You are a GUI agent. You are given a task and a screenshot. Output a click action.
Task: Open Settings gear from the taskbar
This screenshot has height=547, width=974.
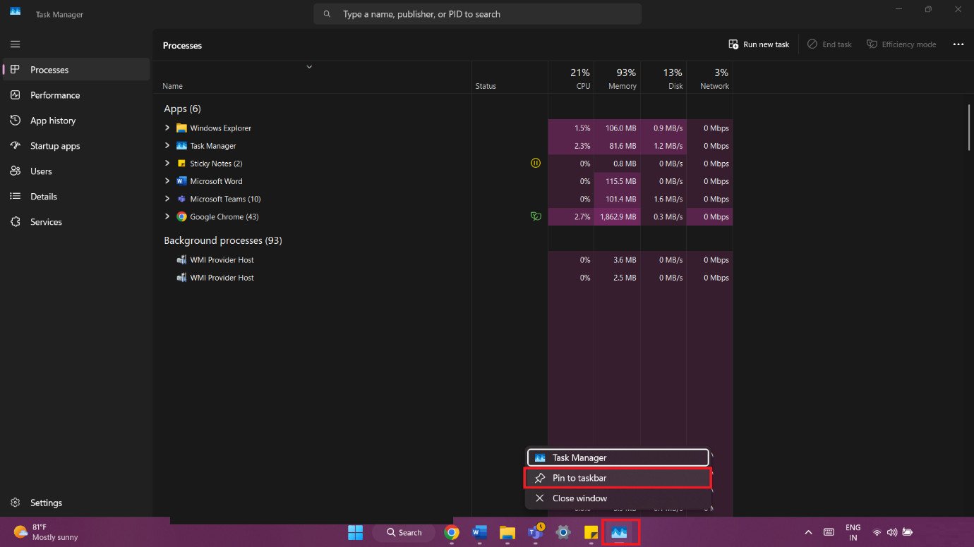click(563, 532)
